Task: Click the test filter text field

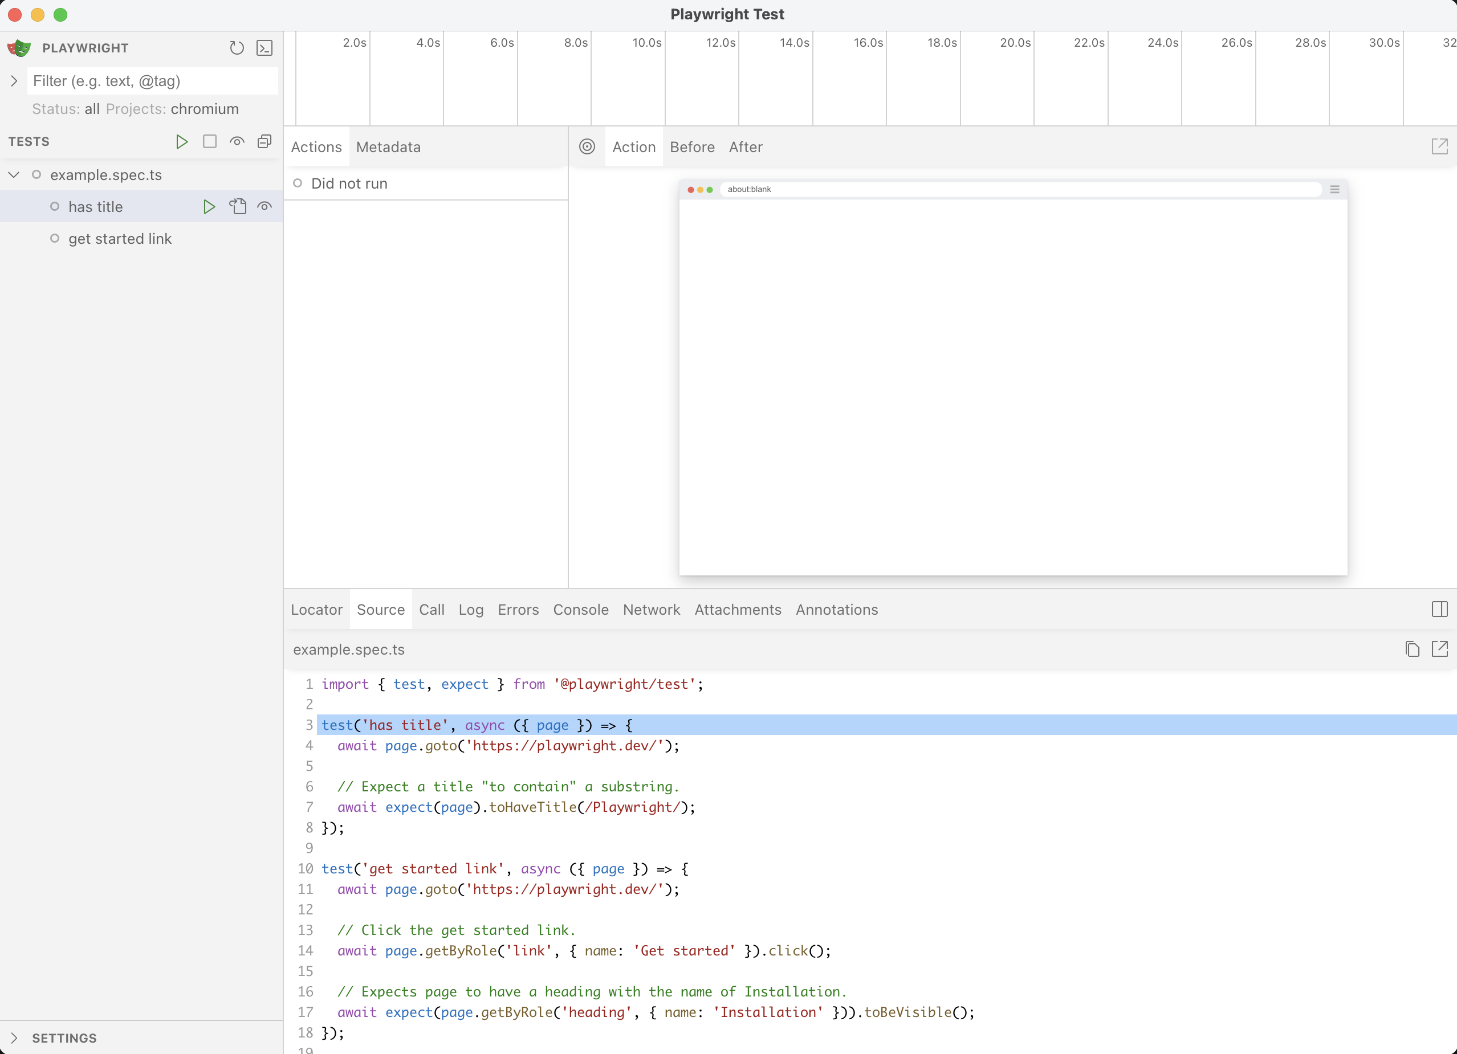Action: tap(152, 81)
